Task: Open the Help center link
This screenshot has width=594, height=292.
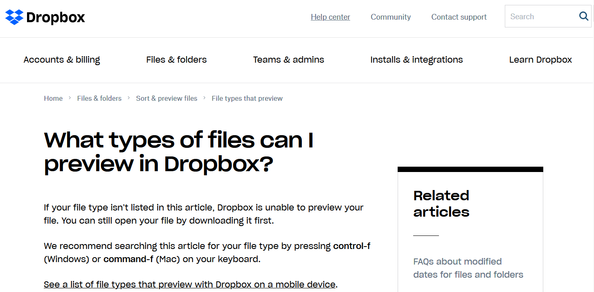Action: [331, 17]
